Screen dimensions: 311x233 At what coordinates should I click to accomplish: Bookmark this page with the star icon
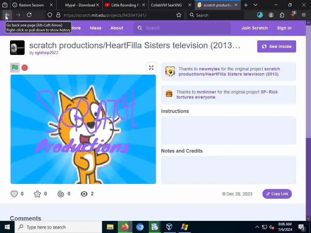coord(179,15)
